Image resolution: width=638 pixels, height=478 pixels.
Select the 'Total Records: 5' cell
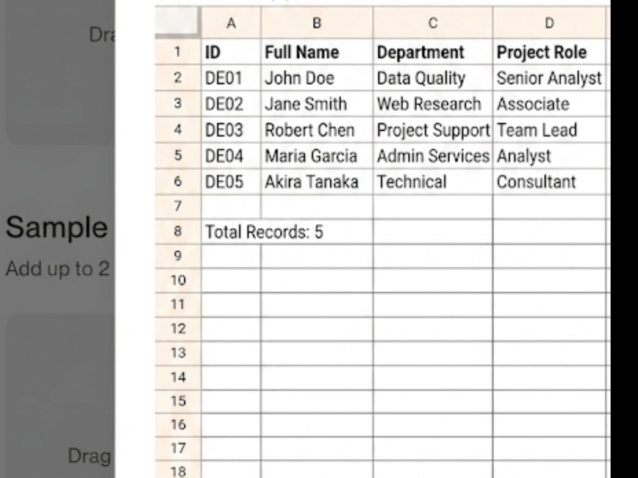[x=287, y=232]
